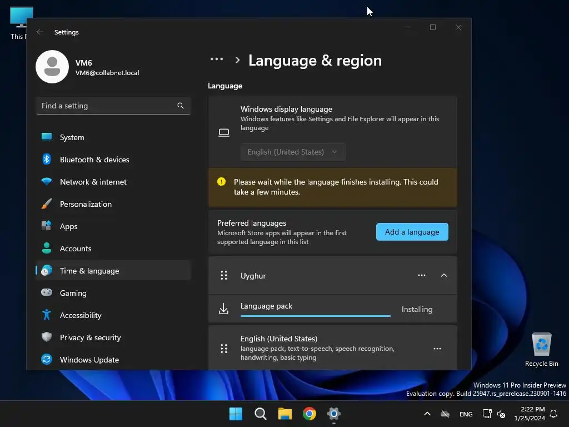Open Bluetooth & devices settings
569x427 pixels.
[113, 160]
